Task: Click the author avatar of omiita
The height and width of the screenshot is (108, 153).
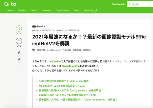Action: (34, 26)
